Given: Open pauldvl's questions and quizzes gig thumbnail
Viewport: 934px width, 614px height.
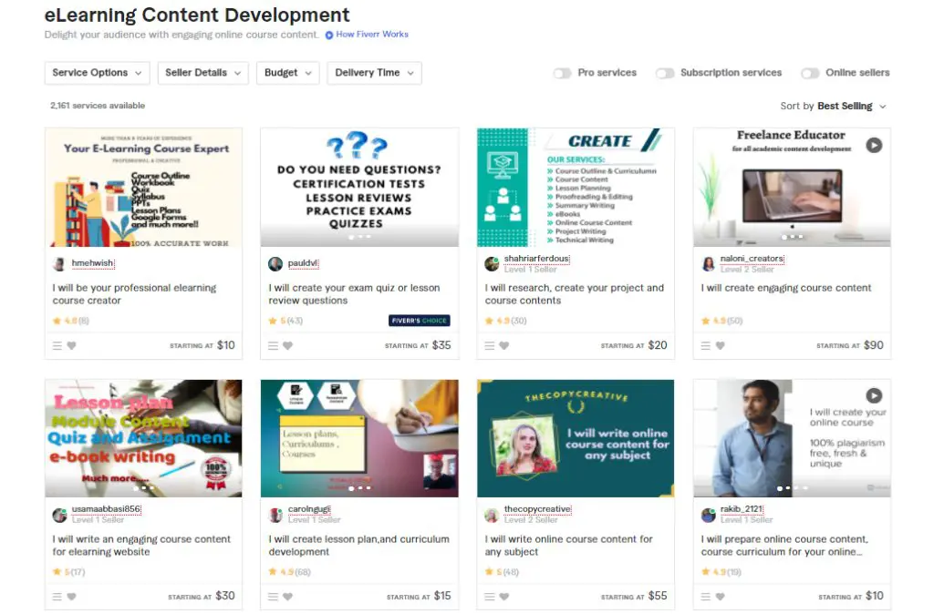Looking at the screenshot, I should [x=358, y=187].
